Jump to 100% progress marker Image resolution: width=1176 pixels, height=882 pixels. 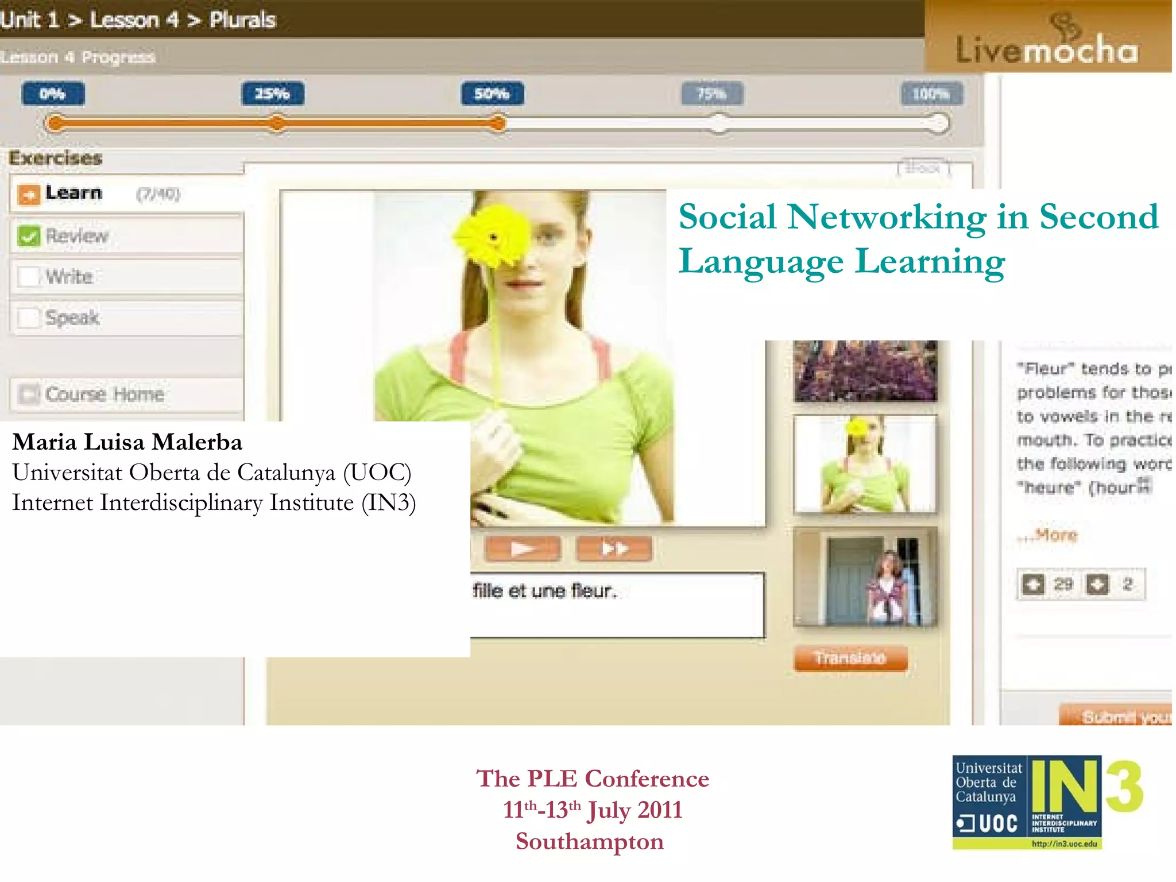[931, 94]
